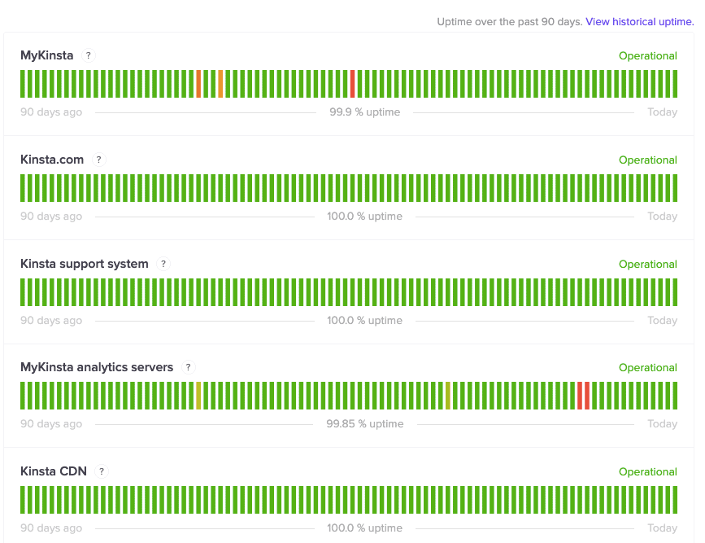Viewport: 705px width, 543px height.
Task: Open the View historical uptime link
Action: click(x=639, y=22)
